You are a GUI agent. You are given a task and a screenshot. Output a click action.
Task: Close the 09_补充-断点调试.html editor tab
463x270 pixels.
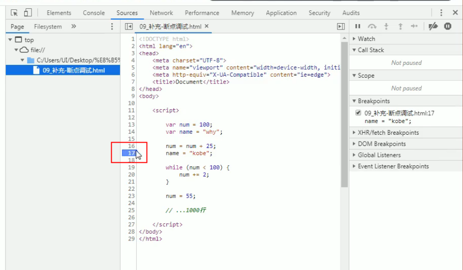(207, 26)
